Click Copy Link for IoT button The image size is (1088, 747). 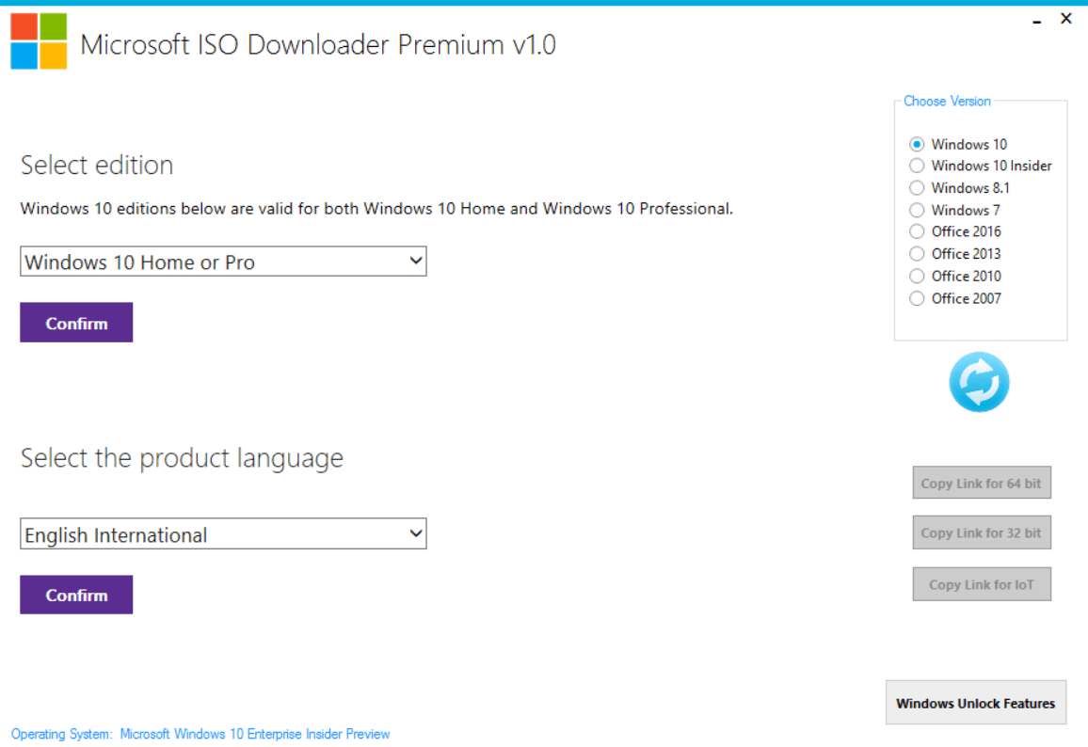point(981,584)
